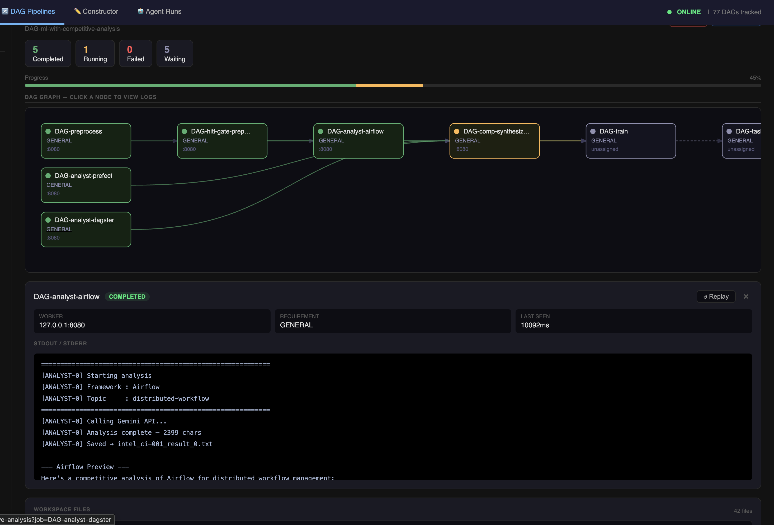Select the 1 Running stat card

95,54
